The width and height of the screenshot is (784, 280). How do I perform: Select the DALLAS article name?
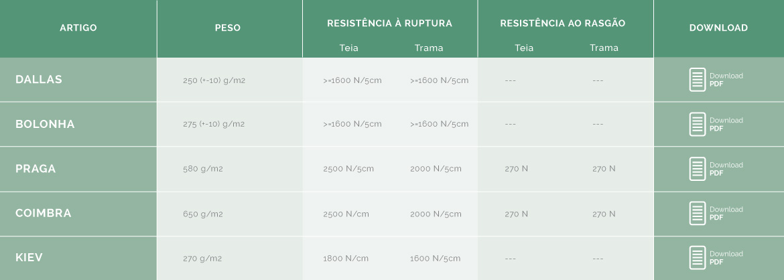pyautogui.click(x=38, y=80)
